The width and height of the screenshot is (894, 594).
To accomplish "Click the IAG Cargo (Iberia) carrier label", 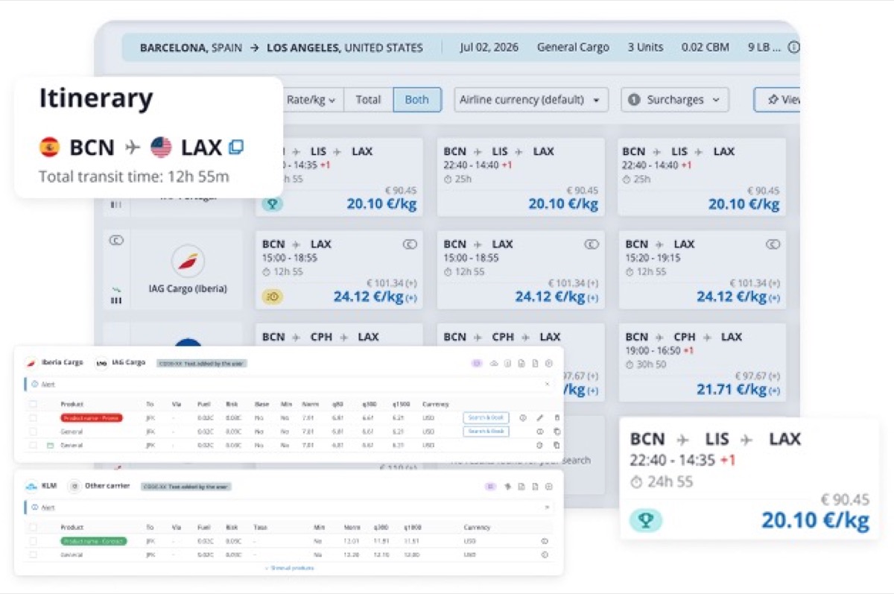I will (188, 289).
